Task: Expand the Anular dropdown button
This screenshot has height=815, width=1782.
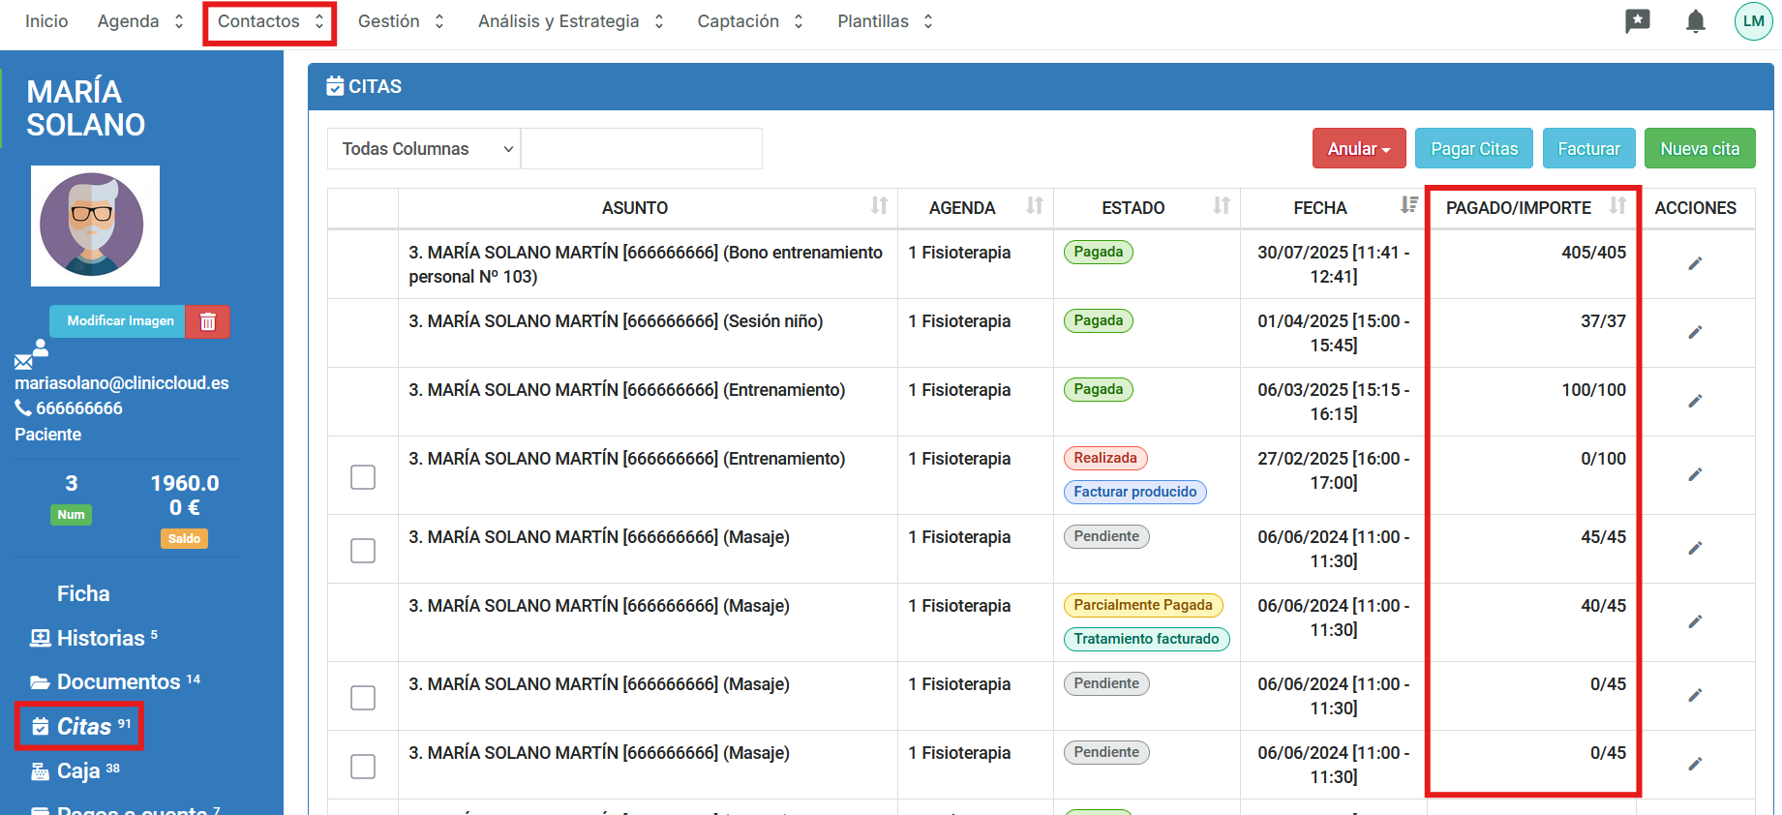Action: point(1358,149)
